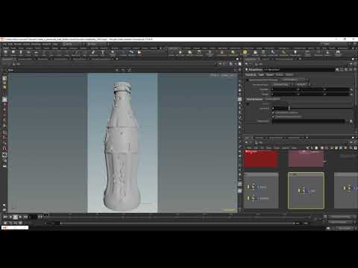Screen dimensions: 358x268
Task: Open the parameter pane gear menu
Action: [337, 70]
